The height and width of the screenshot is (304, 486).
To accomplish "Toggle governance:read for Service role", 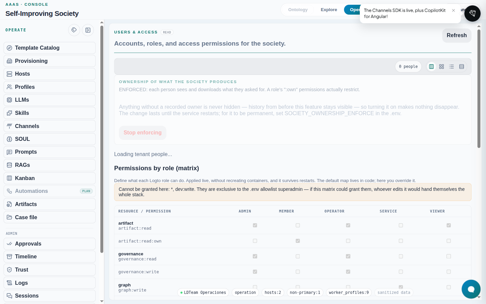I will [401, 256].
